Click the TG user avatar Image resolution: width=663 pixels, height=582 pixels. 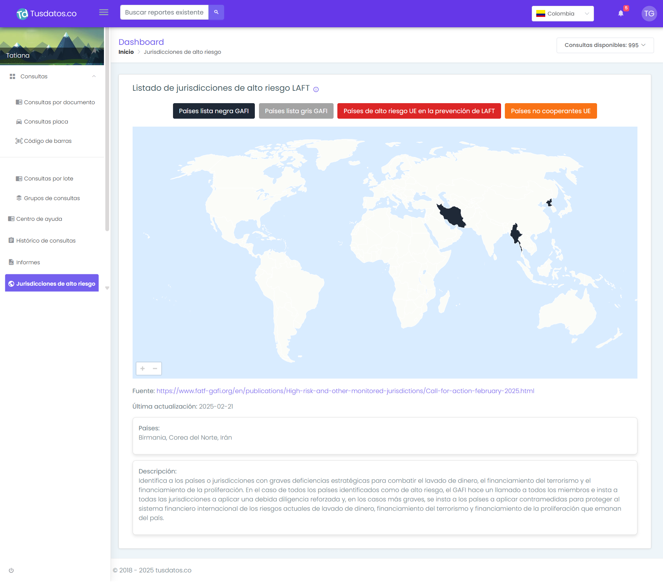[649, 14]
